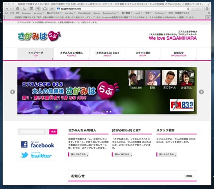
Task: Click the さがみはらぶ site logo
Action: pyautogui.click(x=39, y=36)
